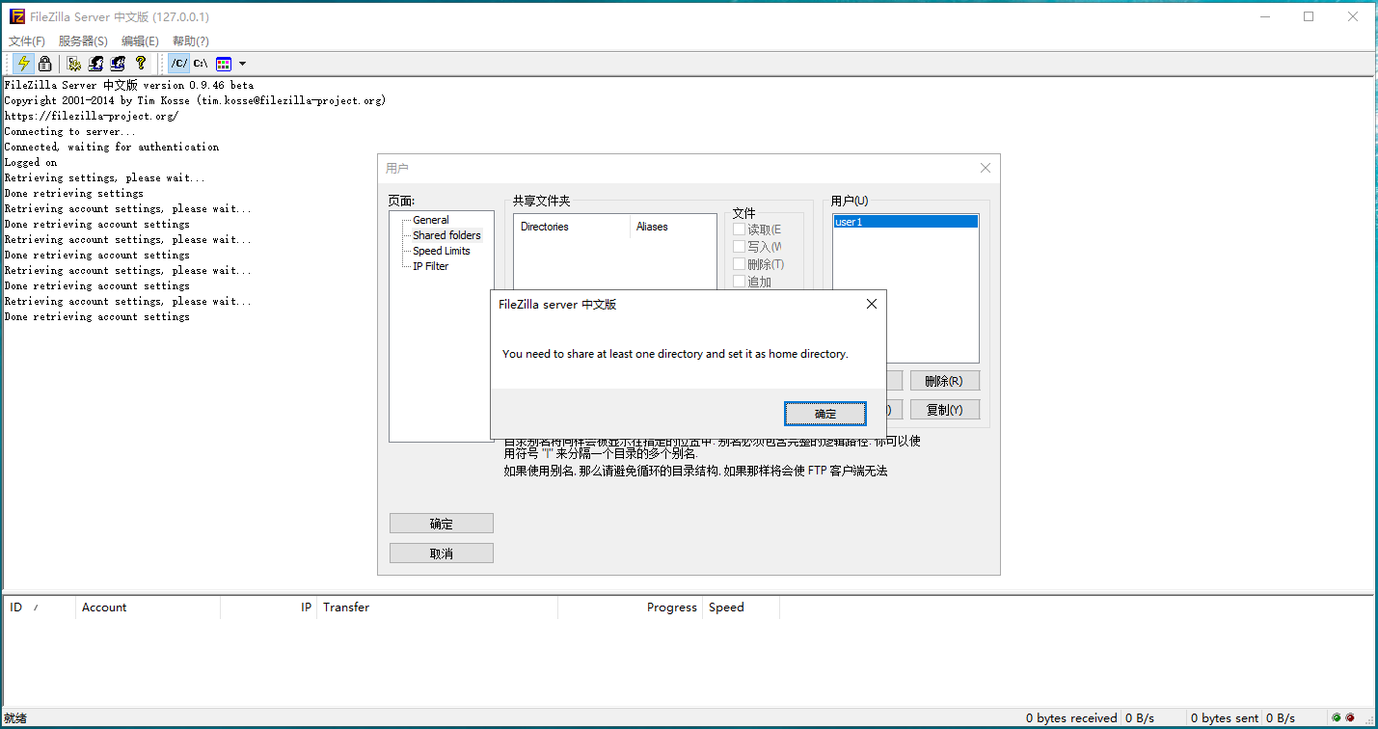Confirm the message with 确定 button
The image size is (1378, 729).
pyautogui.click(x=825, y=414)
